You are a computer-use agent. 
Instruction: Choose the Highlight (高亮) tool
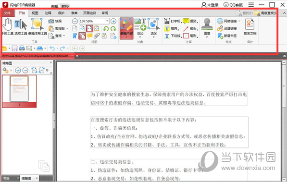click(172, 28)
